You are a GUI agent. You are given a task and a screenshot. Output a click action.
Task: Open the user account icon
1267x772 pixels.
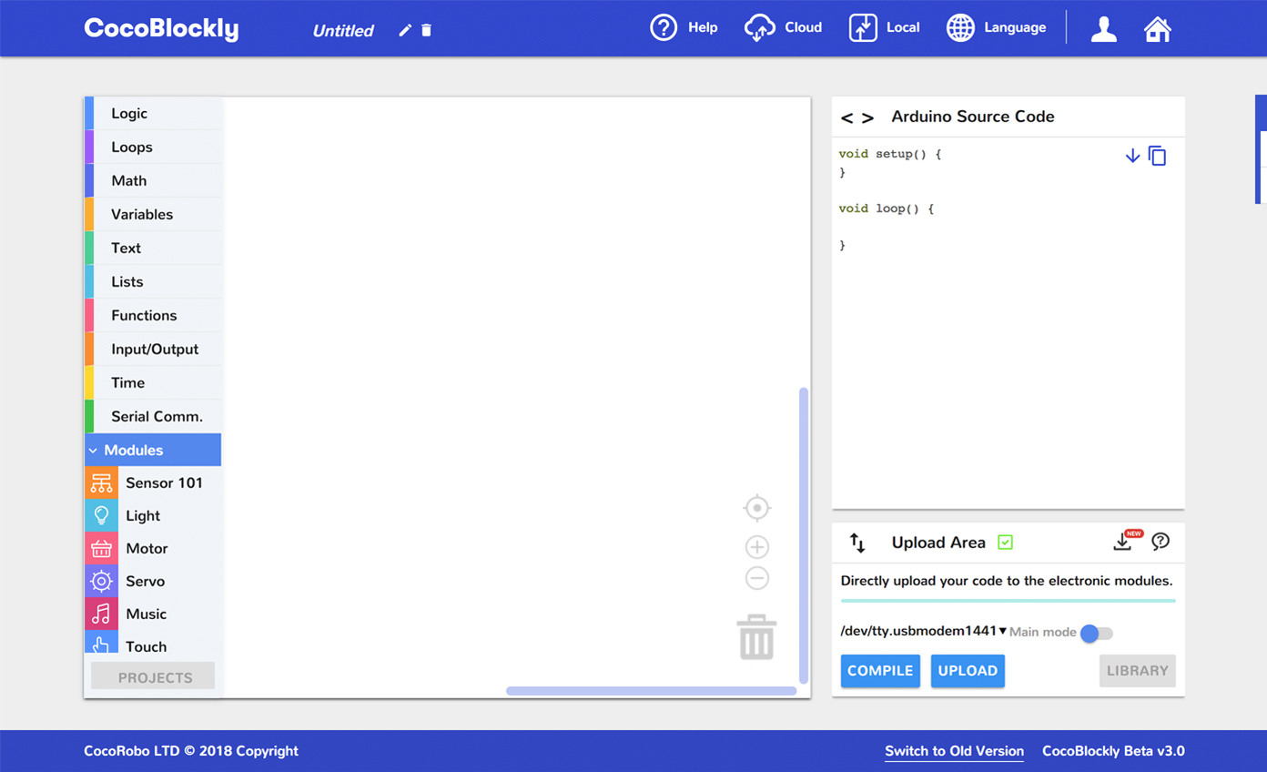1103,28
